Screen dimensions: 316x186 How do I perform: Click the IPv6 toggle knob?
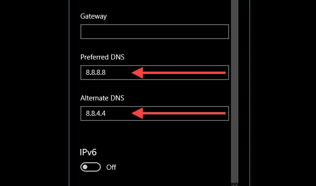click(85, 167)
